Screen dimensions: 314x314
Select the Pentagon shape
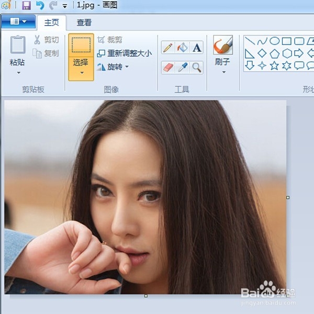point(274,54)
